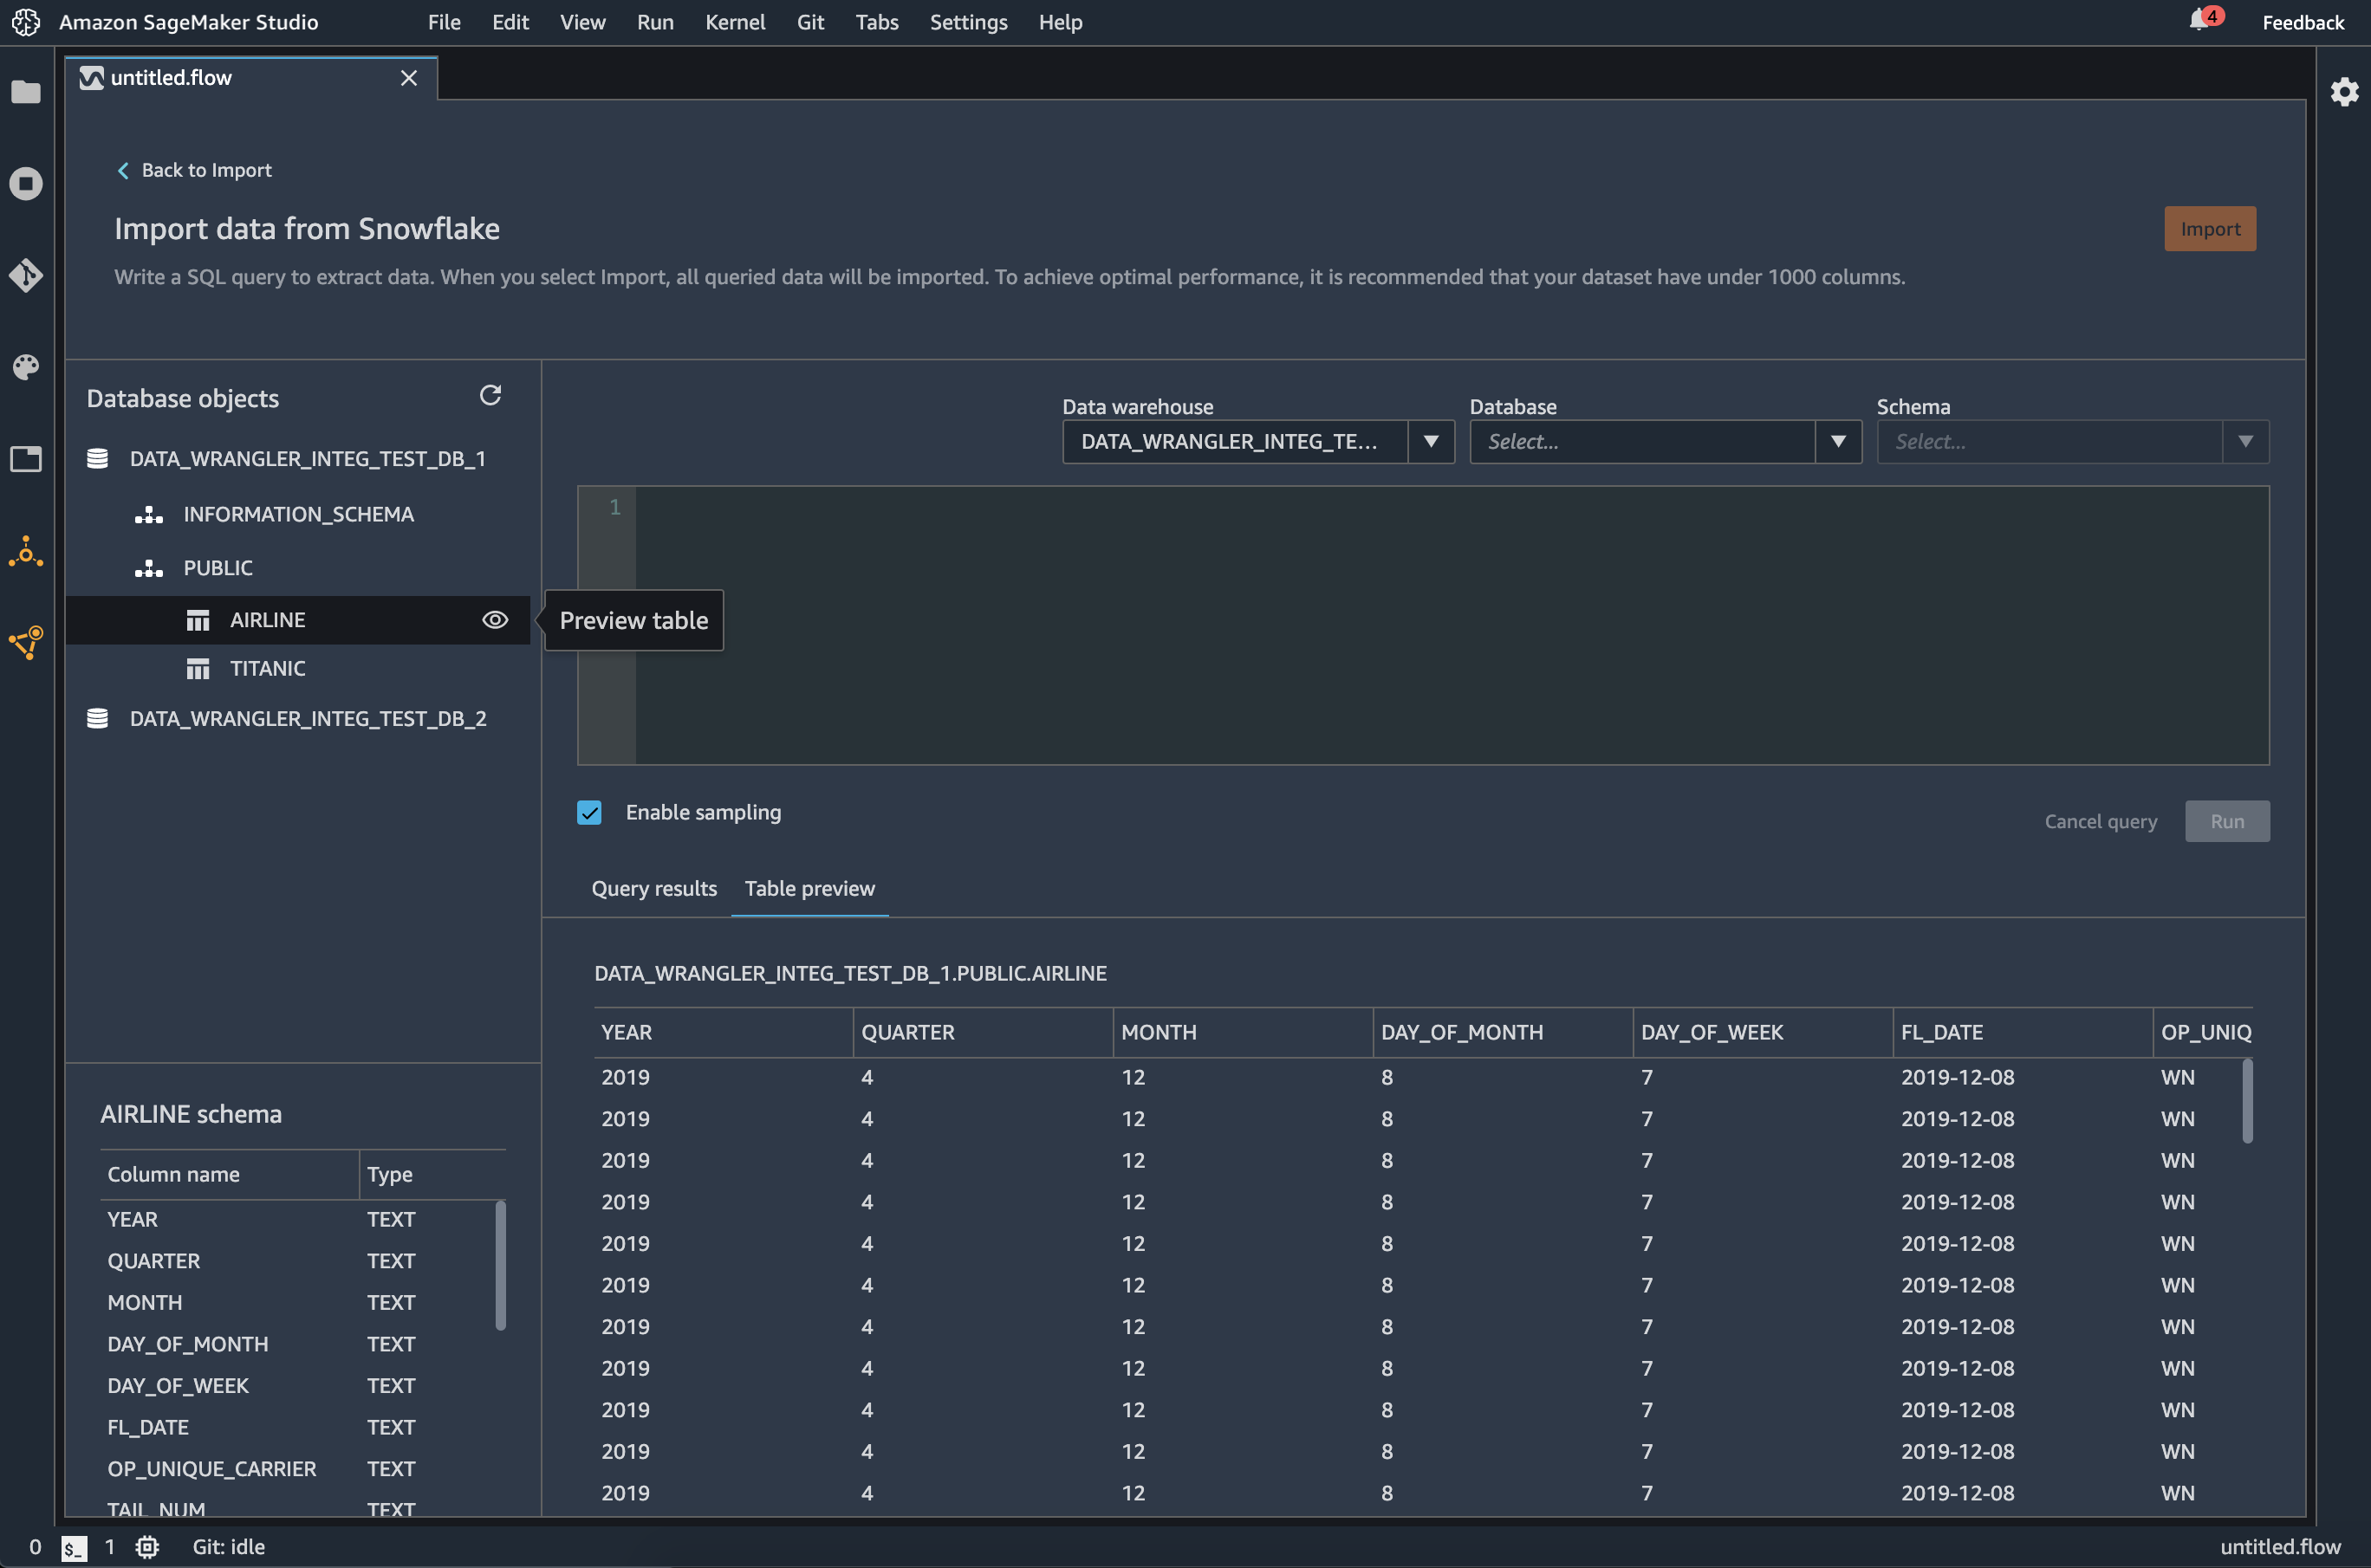Viewport: 2371px width, 1568px height.
Task: Click the SageMaker components graph icon
Action: click(x=26, y=642)
